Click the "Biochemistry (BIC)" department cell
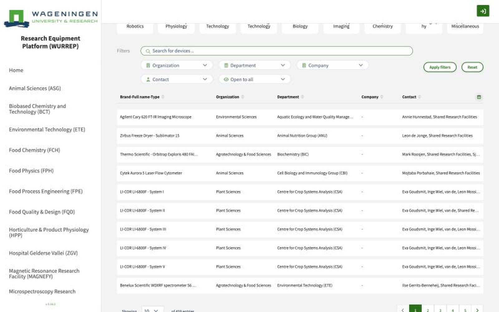 click(293, 154)
